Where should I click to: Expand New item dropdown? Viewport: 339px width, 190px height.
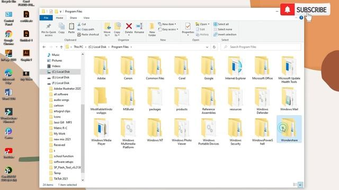167,24
